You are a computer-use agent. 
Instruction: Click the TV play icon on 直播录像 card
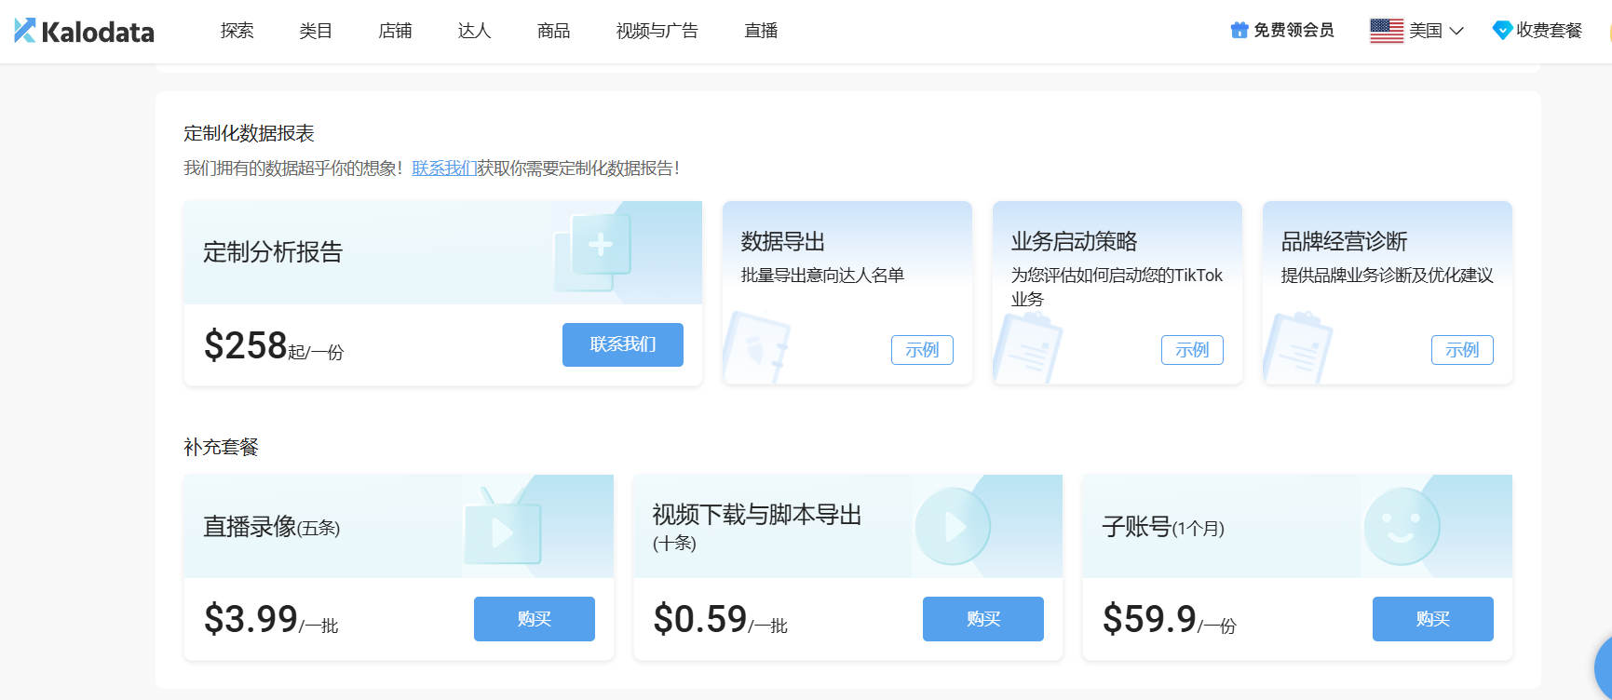[503, 528]
